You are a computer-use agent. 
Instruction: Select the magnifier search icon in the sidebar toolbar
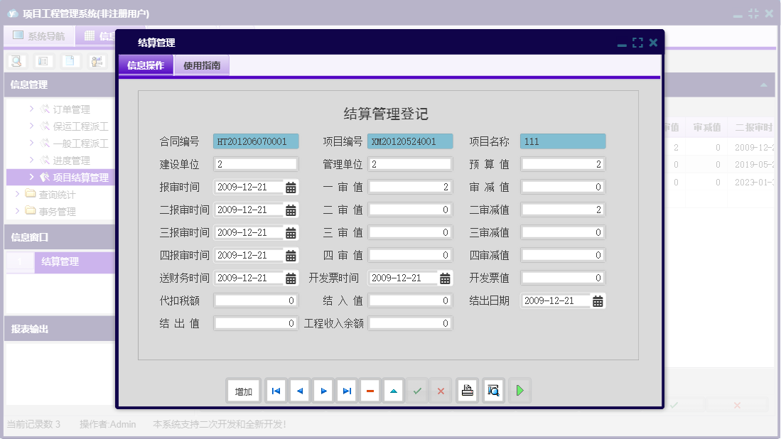coord(17,61)
